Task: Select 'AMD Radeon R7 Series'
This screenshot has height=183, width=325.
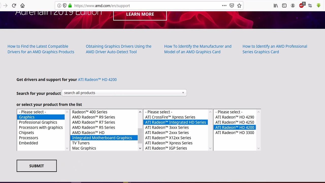Action: click(x=104, y=122)
